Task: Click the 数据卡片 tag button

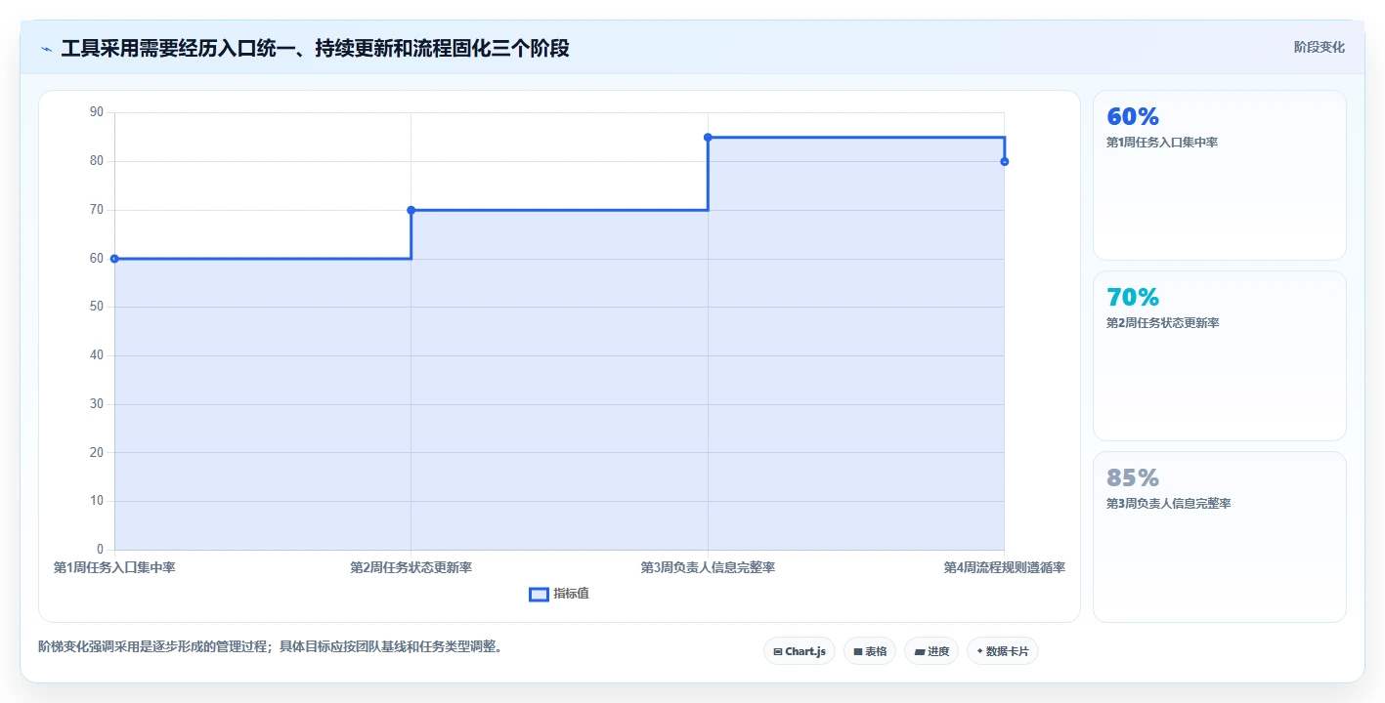Action: [1003, 651]
